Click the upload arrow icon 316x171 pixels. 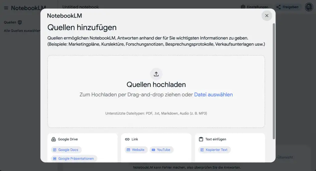pos(156,74)
